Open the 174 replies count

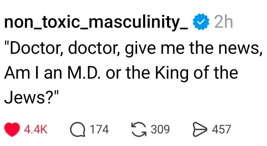pos(99,130)
